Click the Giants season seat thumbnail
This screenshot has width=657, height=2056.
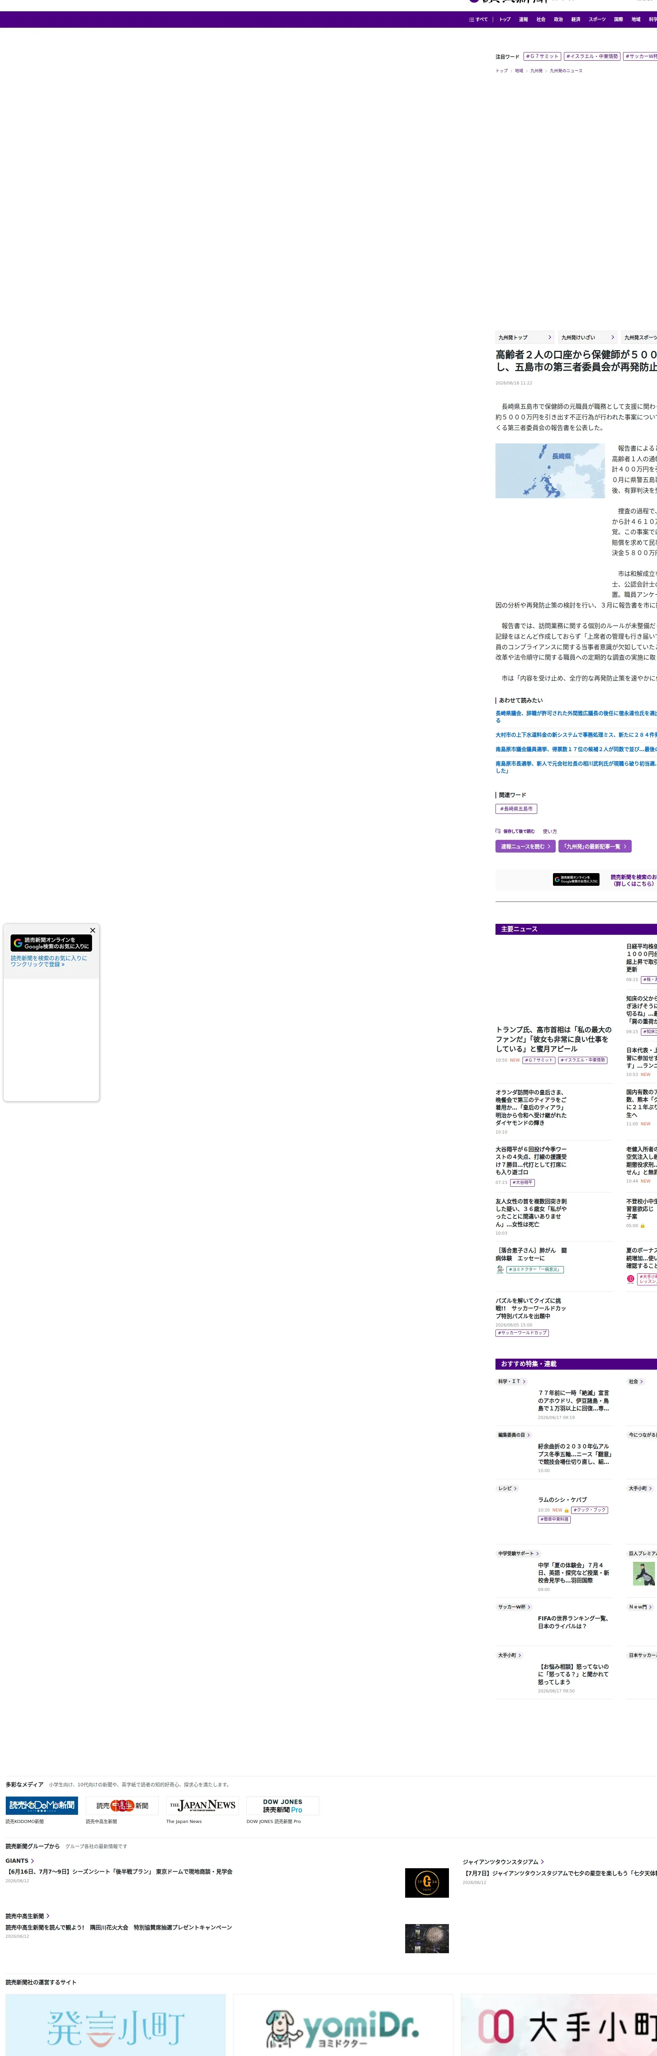click(427, 1883)
